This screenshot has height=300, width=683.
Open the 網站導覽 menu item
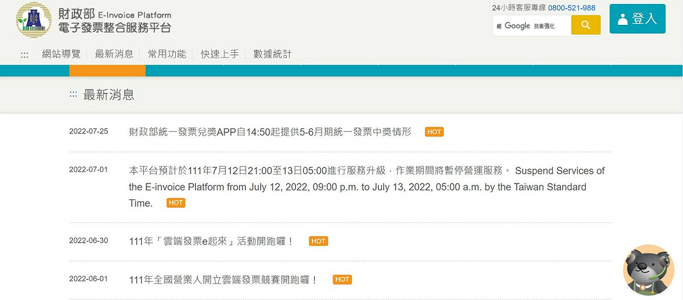pos(61,54)
